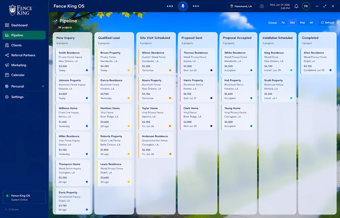Viewport: 340px width, 218px height.
Task: Open the notifications bell
Action: (296, 6)
